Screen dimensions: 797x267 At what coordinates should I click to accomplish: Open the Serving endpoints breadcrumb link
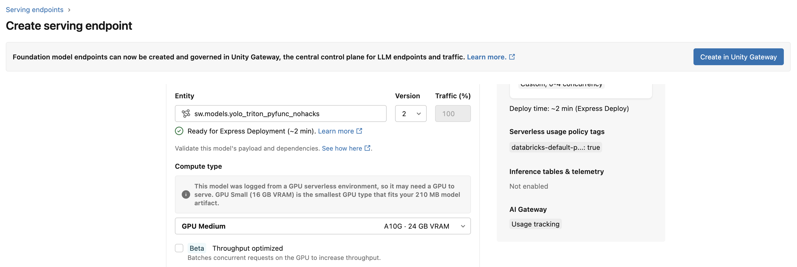34,9
